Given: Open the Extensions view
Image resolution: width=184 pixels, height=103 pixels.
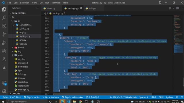Looking at the screenshot, I should 4,51.
